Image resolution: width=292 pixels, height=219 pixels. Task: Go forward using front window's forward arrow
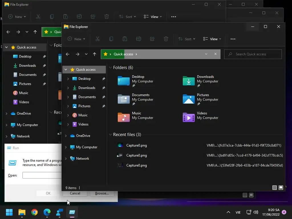[78, 54]
